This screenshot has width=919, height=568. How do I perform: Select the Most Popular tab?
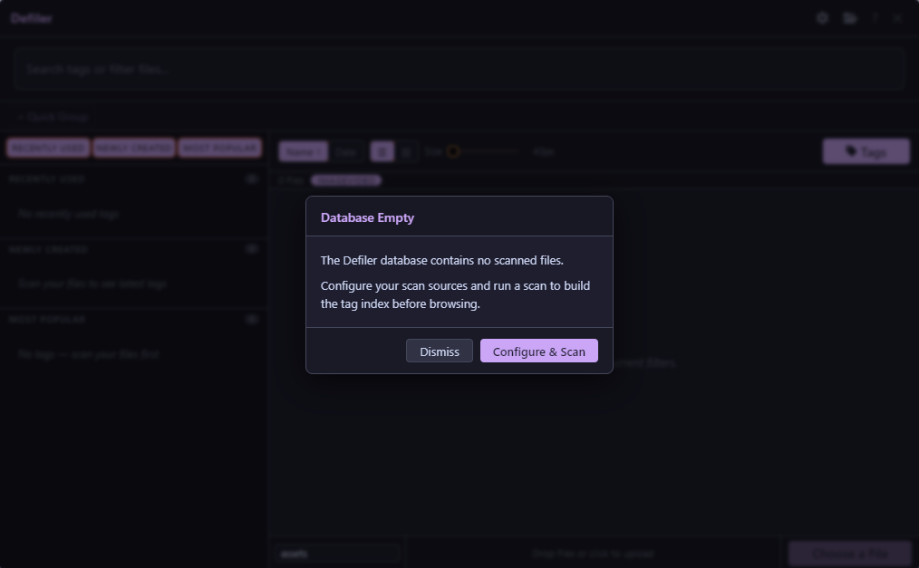point(220,149)
